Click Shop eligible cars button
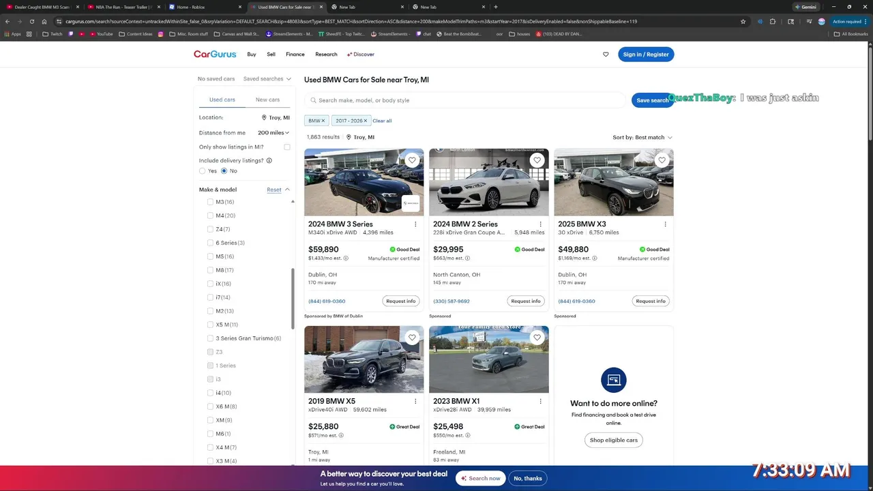Screen dimensions: 873x491 [614, 440]
